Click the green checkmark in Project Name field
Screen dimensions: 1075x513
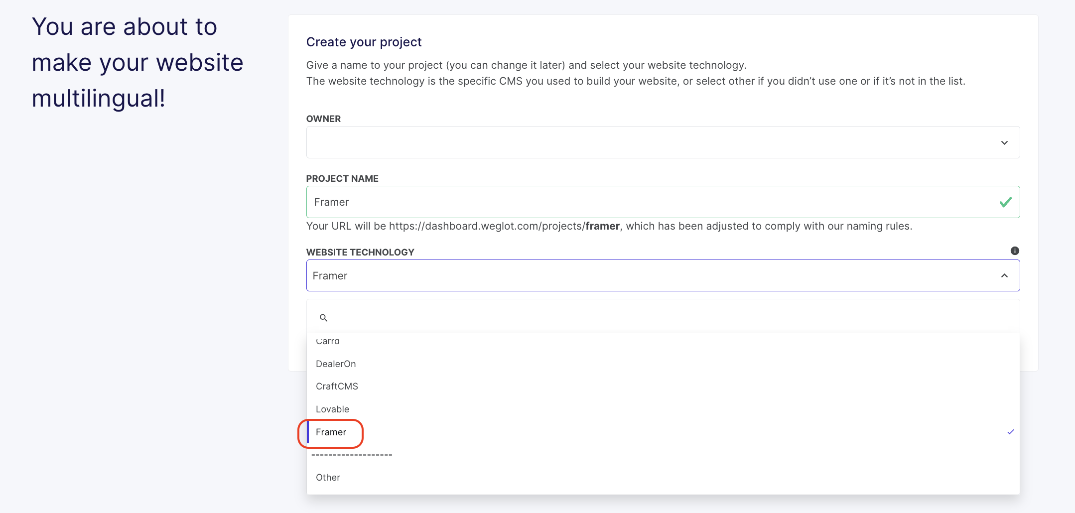[x=1005, y=202]
